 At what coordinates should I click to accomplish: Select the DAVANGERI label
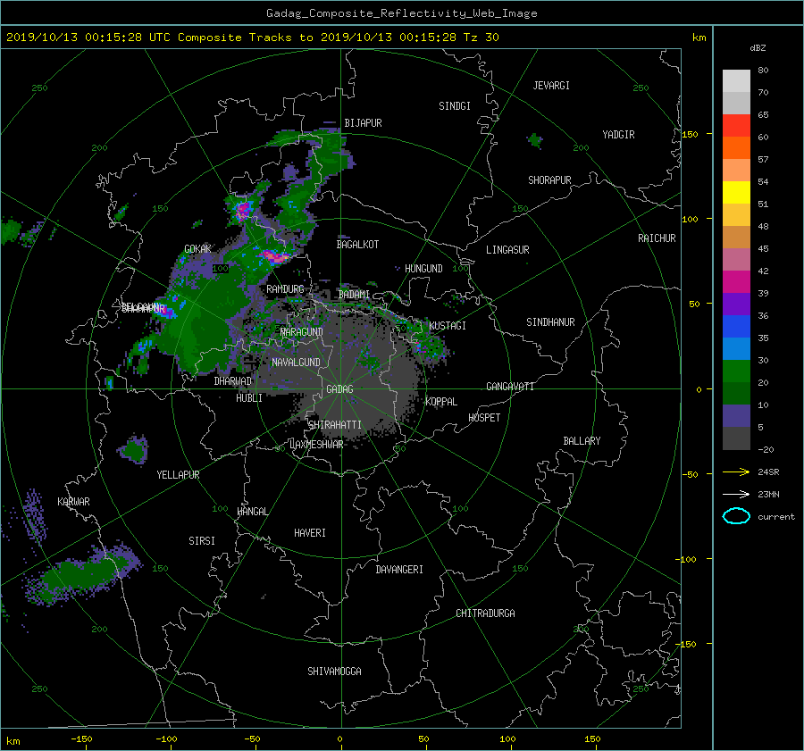click(x=399, y=570)
